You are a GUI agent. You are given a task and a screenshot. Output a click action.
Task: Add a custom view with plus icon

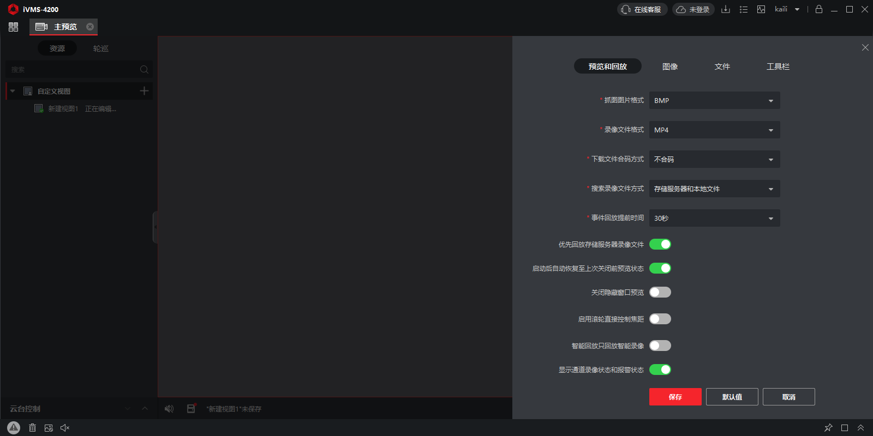click(144, 91)
